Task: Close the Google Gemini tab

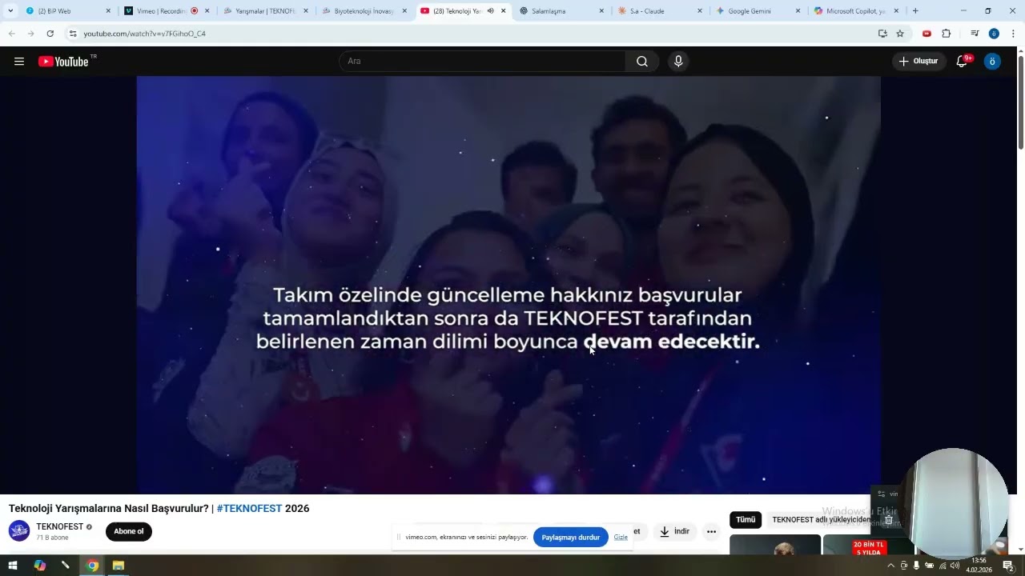Action: click(x=798, y=11)
